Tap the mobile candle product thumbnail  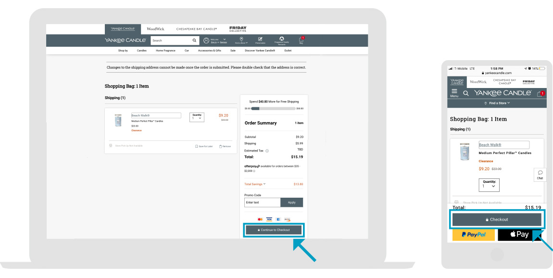pyautogui.click(x=465, y=152)
